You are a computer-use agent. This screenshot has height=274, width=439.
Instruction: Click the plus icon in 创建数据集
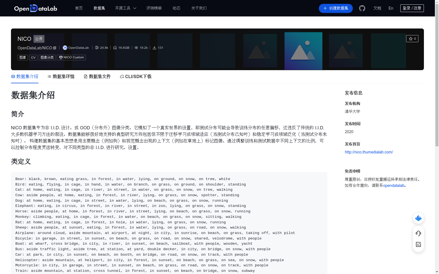(x=325, y=8)
